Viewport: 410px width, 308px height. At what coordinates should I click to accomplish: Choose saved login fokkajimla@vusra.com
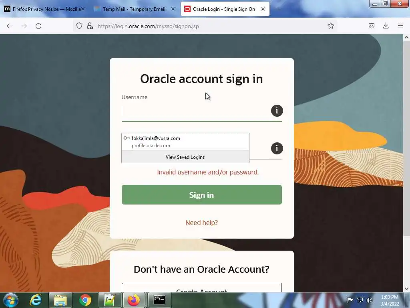point(185,142)
